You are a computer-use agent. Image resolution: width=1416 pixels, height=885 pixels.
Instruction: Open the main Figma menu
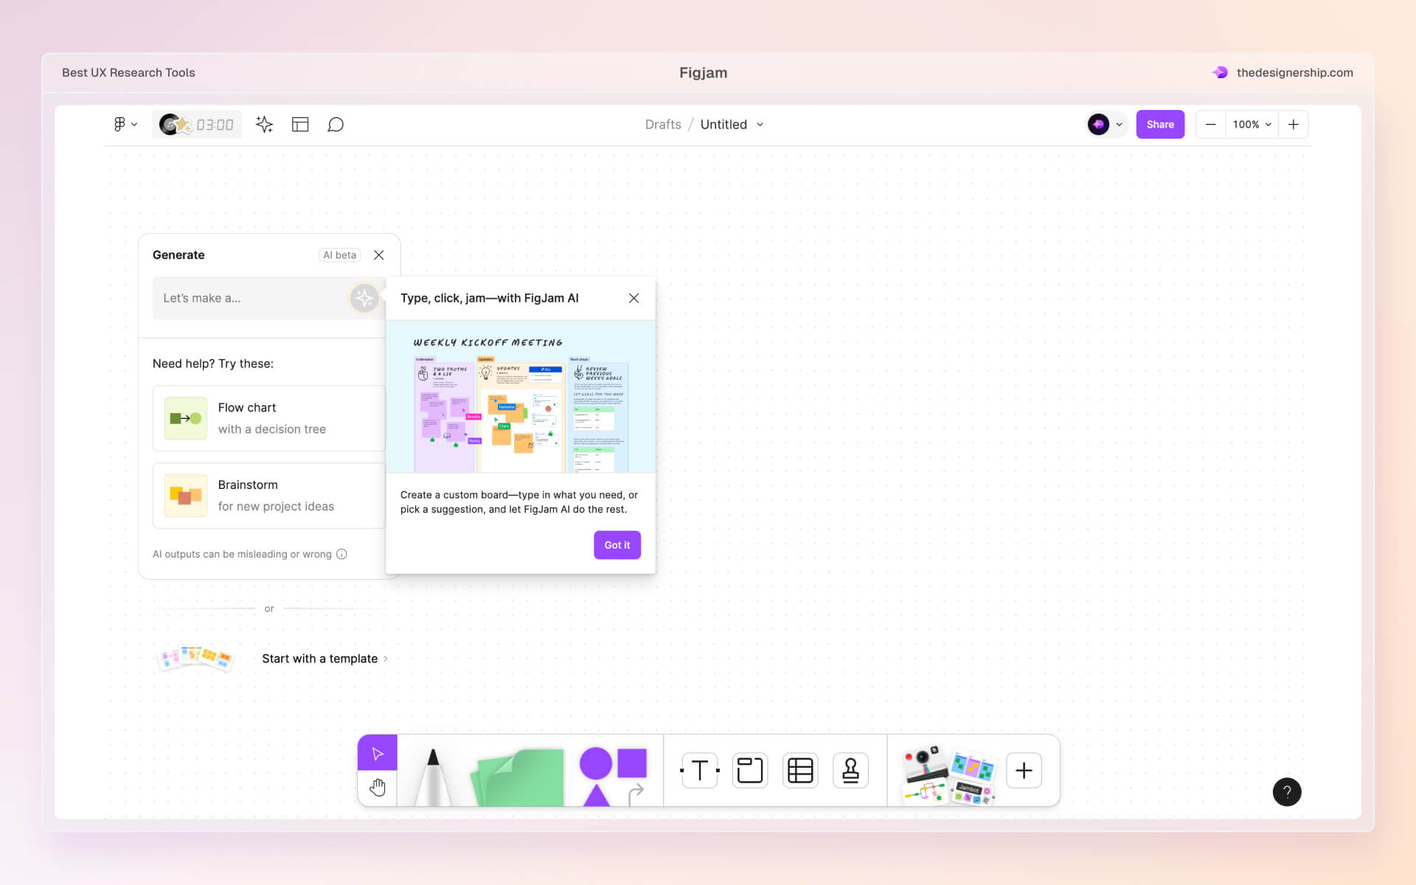pyautogui.click(x=125, y=124)
